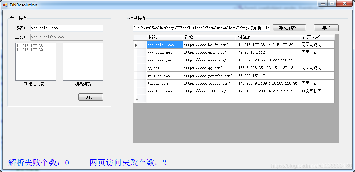
Task: Select the taobao.com domain cell
Action: [165, 84]
